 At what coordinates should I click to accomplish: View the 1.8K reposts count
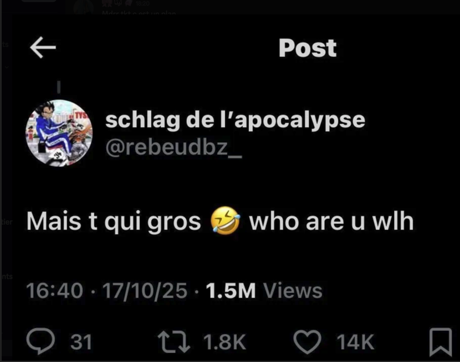point(224,342)
